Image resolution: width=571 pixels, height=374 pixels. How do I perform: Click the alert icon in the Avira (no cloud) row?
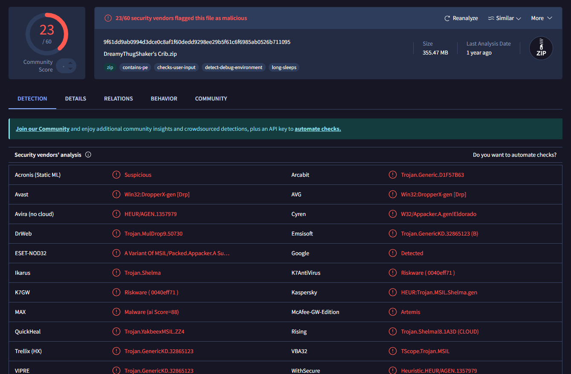(x=116, y=214)
